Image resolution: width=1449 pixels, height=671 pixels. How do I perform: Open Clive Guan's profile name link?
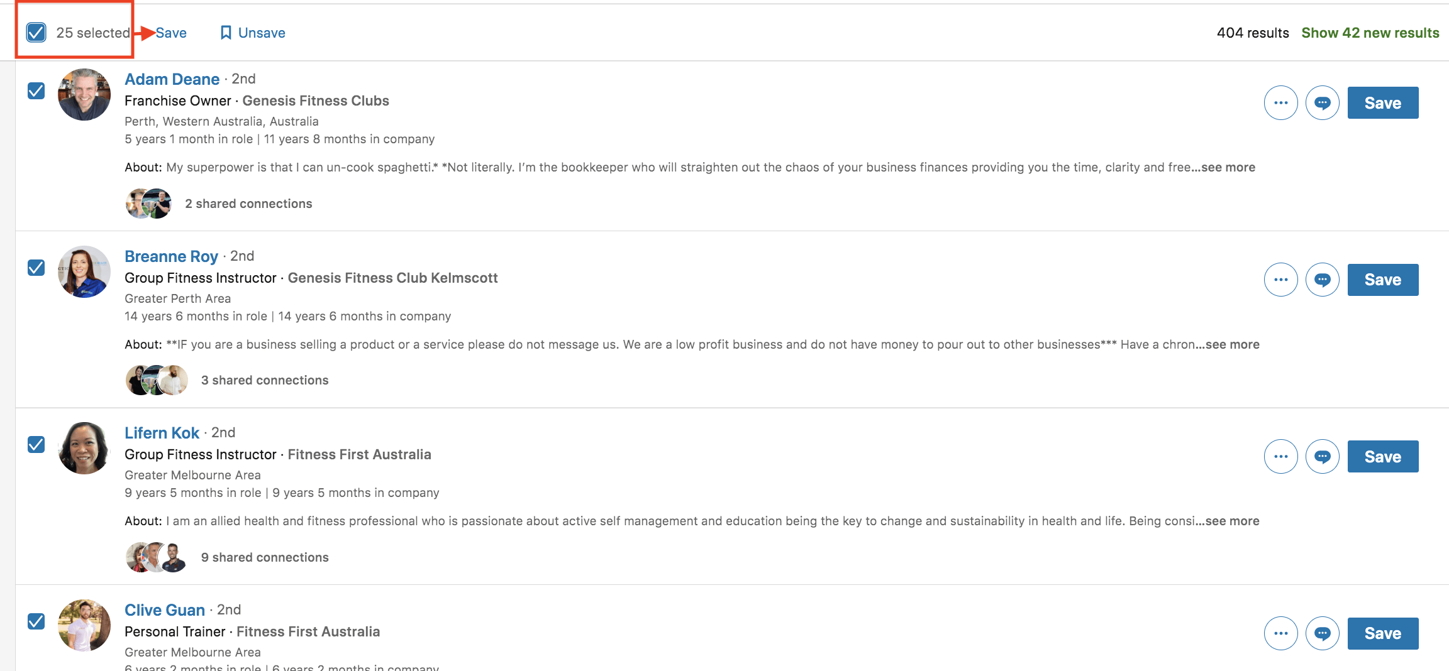tap(165, 610)
